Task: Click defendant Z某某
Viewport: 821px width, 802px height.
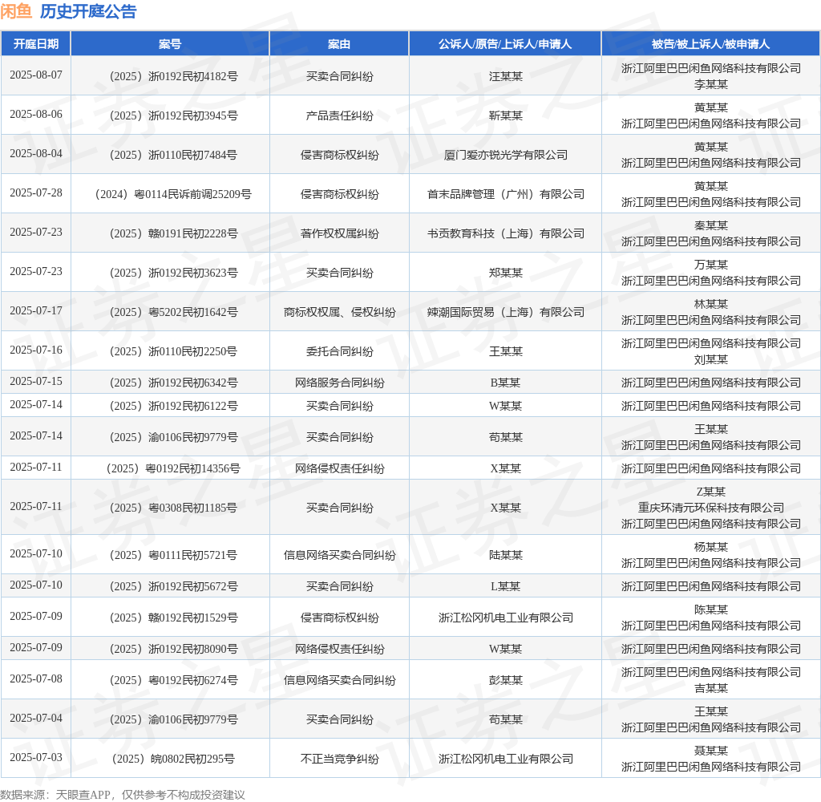Action: [x=710, y=492]
